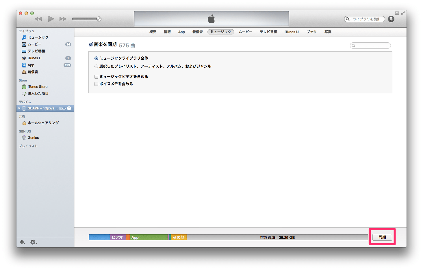Viewport: 423px width, 270px height.
Task: Select App icon in sidebar library
Action: (x=24, y=65)
